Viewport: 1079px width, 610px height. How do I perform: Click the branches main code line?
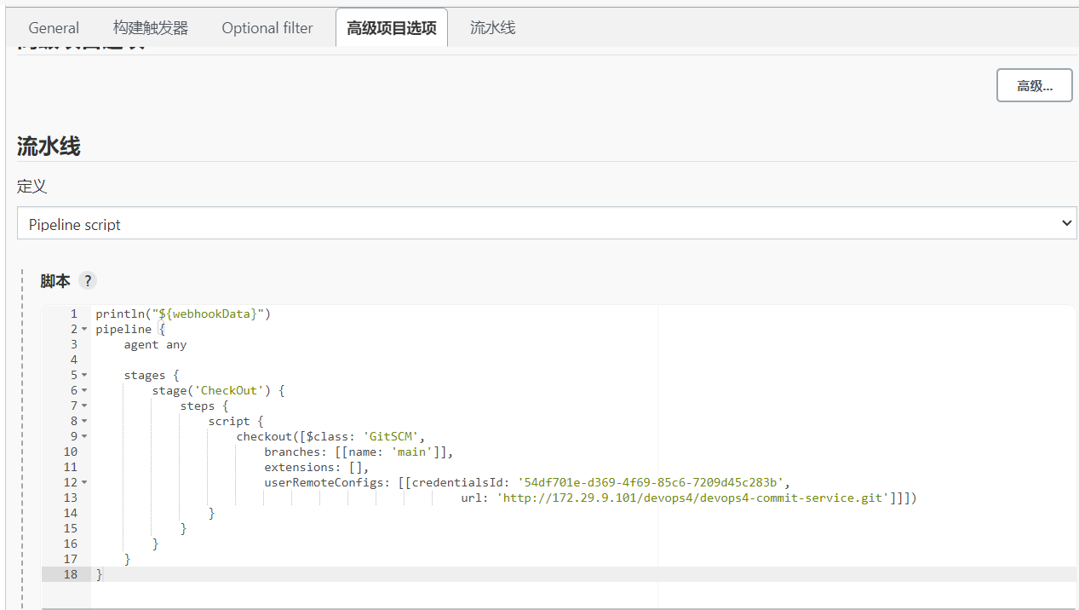359,452
